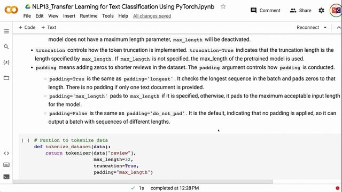Open the Files folder sidebar
Viewport: 342px width, 192px height.
6,78
